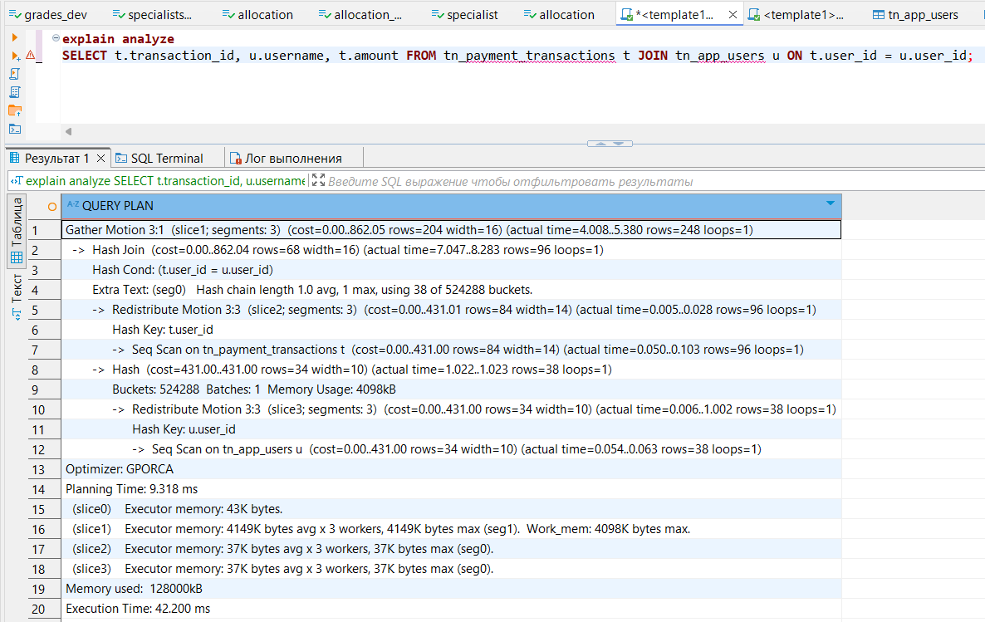Collapse the explain analyze code fold

[55, 39]
